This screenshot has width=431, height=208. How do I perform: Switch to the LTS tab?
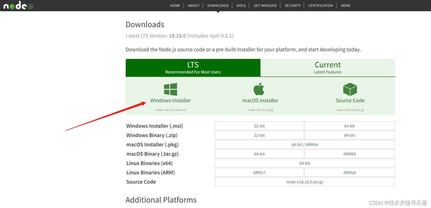tap(193, 68)
